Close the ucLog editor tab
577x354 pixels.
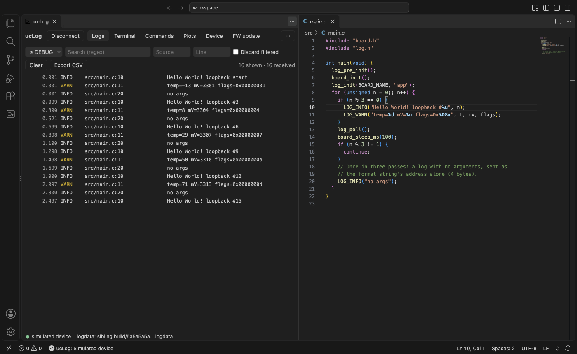pyautogui.click(x=54, y=21)
